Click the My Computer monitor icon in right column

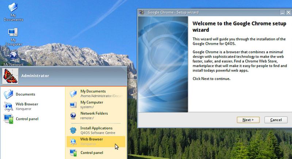[73, 105]
